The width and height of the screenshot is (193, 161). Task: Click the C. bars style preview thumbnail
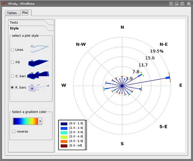click(x=38, y=75)
